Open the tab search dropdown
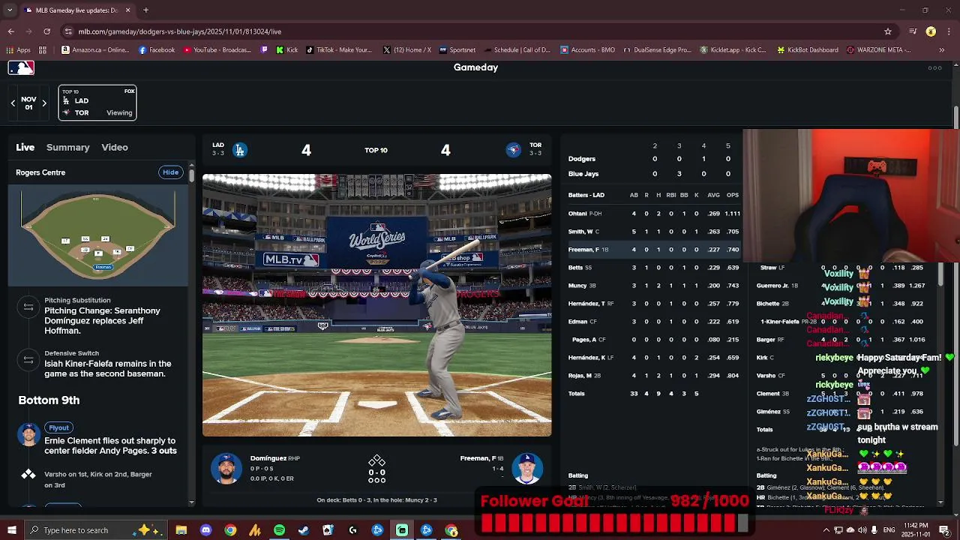The width and height of the screenshot is (960, 540). [x=10, y=10]
